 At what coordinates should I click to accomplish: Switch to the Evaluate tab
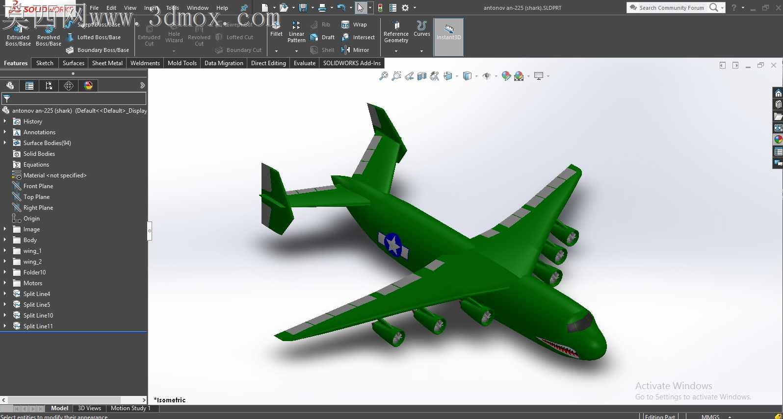[305, 63]
